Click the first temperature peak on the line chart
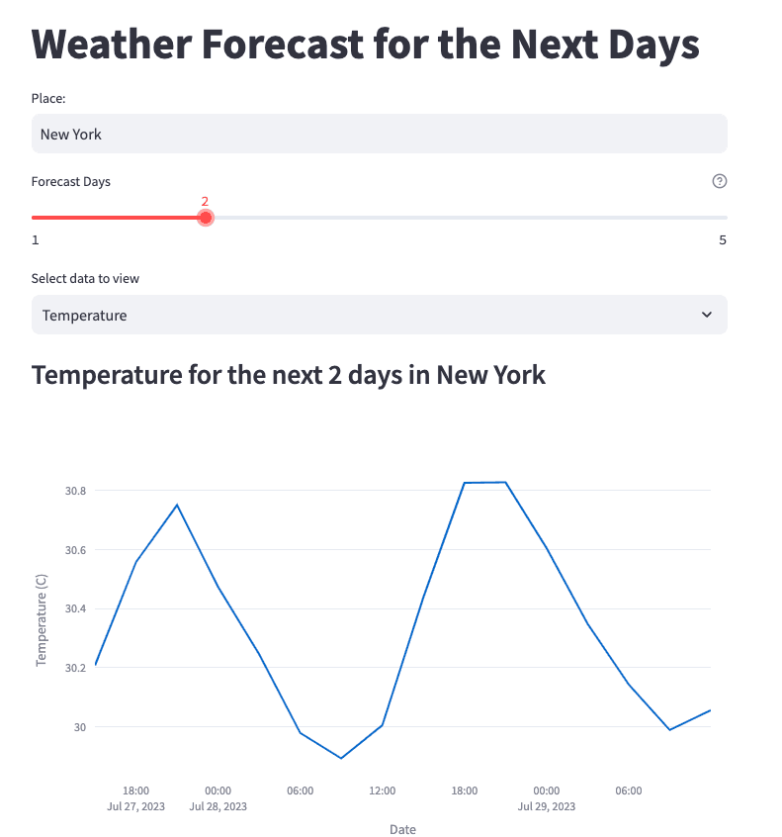This screenshot has height=837, width=782. pos(177,505)
